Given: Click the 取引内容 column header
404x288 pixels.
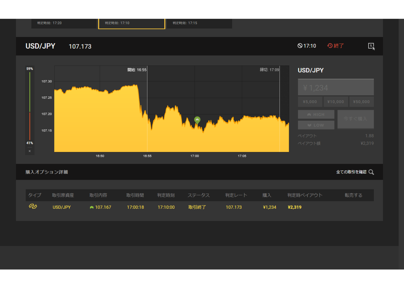Looking at the screenshot, I should tap(98, 195).
